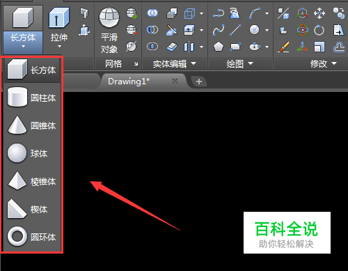Choose 球体 from the solids list
Viewport: 348px width, 271px height.
pyautogui.click(x=32, y=153)
